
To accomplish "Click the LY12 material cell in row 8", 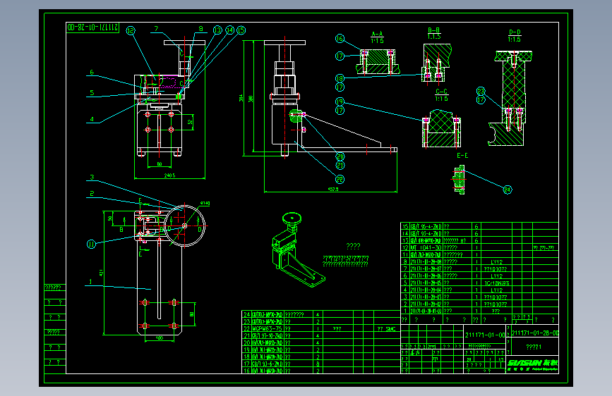I will coord(497,262).
